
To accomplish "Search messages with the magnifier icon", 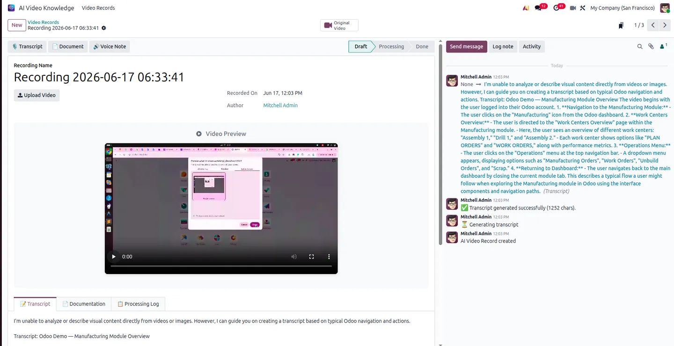I will 640,46.
